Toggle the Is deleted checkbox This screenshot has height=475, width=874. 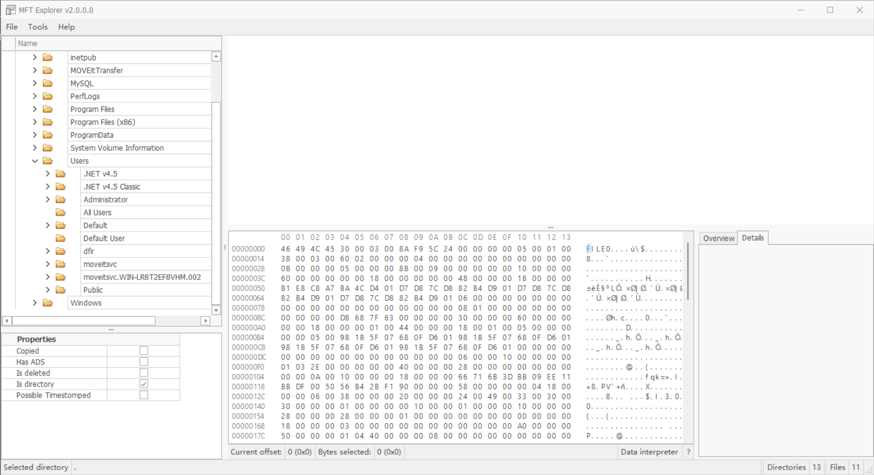click(144, 373)
